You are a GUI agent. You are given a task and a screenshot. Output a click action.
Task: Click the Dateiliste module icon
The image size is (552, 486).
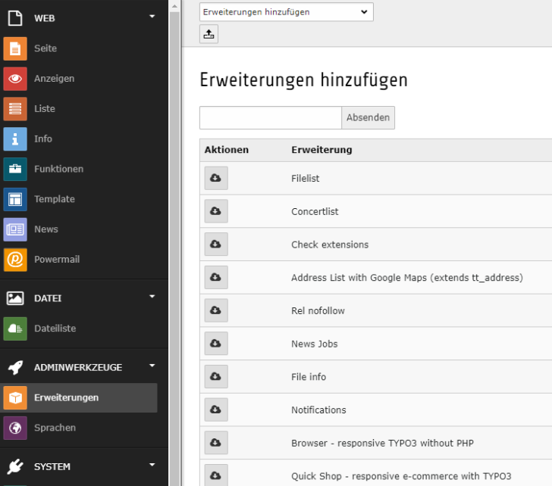point(15,329)
